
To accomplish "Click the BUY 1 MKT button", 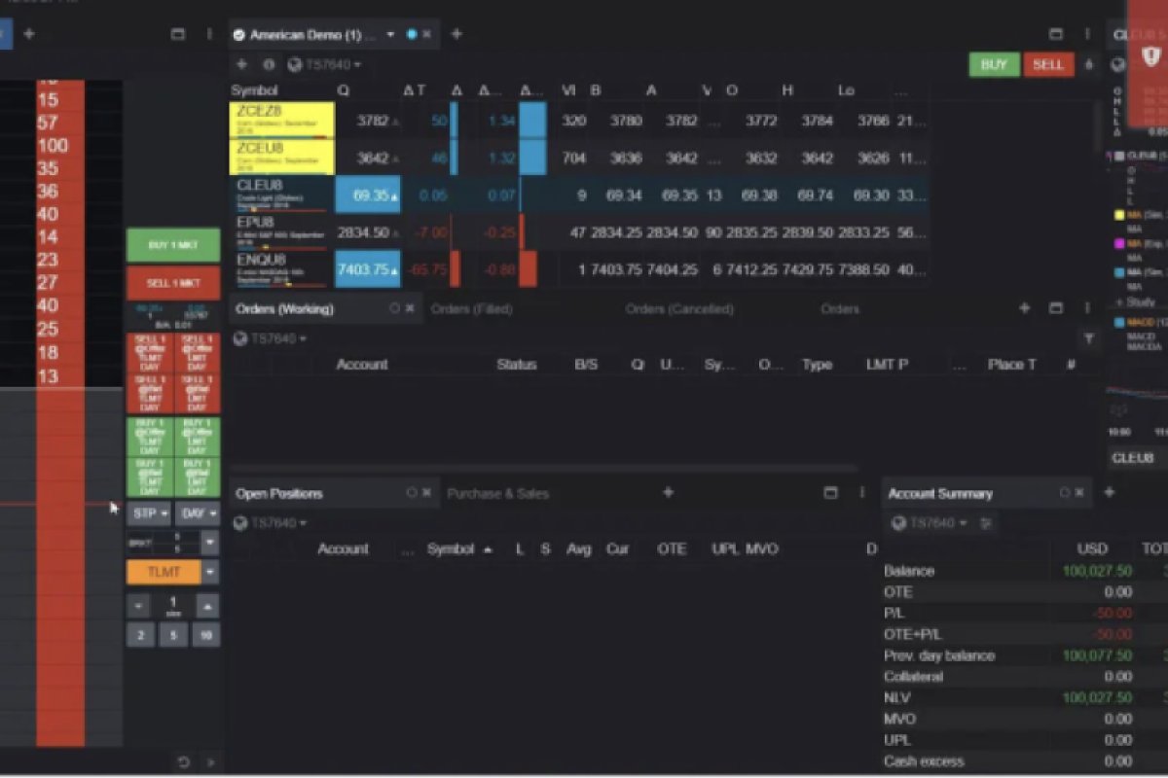I will click(173, 246).
